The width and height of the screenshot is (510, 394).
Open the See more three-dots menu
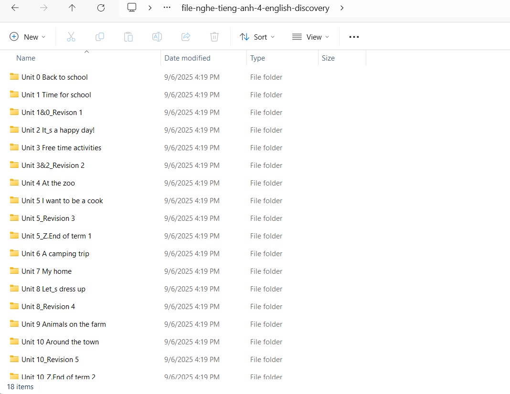pos(354,37)
